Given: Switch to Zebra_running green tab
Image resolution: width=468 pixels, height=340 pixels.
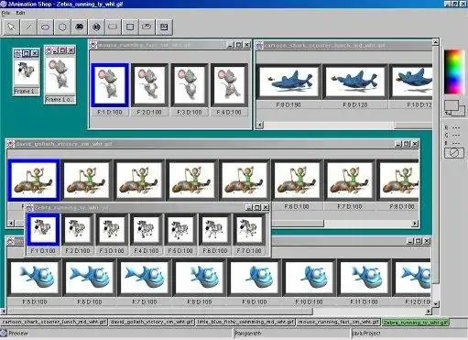Looking at the screenshot, I should pos(416,322).
